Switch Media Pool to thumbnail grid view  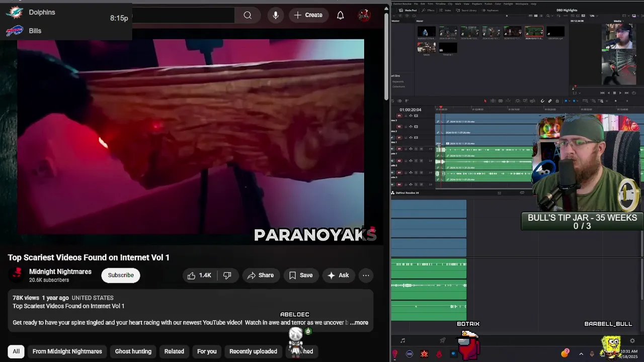536,16
